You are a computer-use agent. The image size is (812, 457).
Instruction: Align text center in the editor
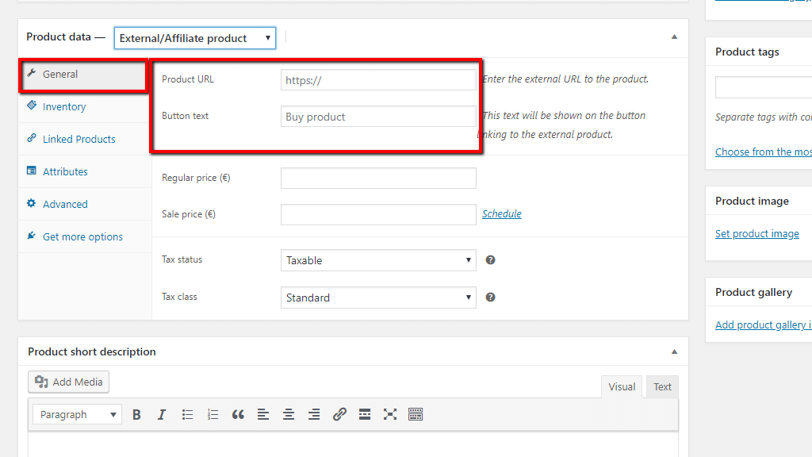(x=289, y=414)
